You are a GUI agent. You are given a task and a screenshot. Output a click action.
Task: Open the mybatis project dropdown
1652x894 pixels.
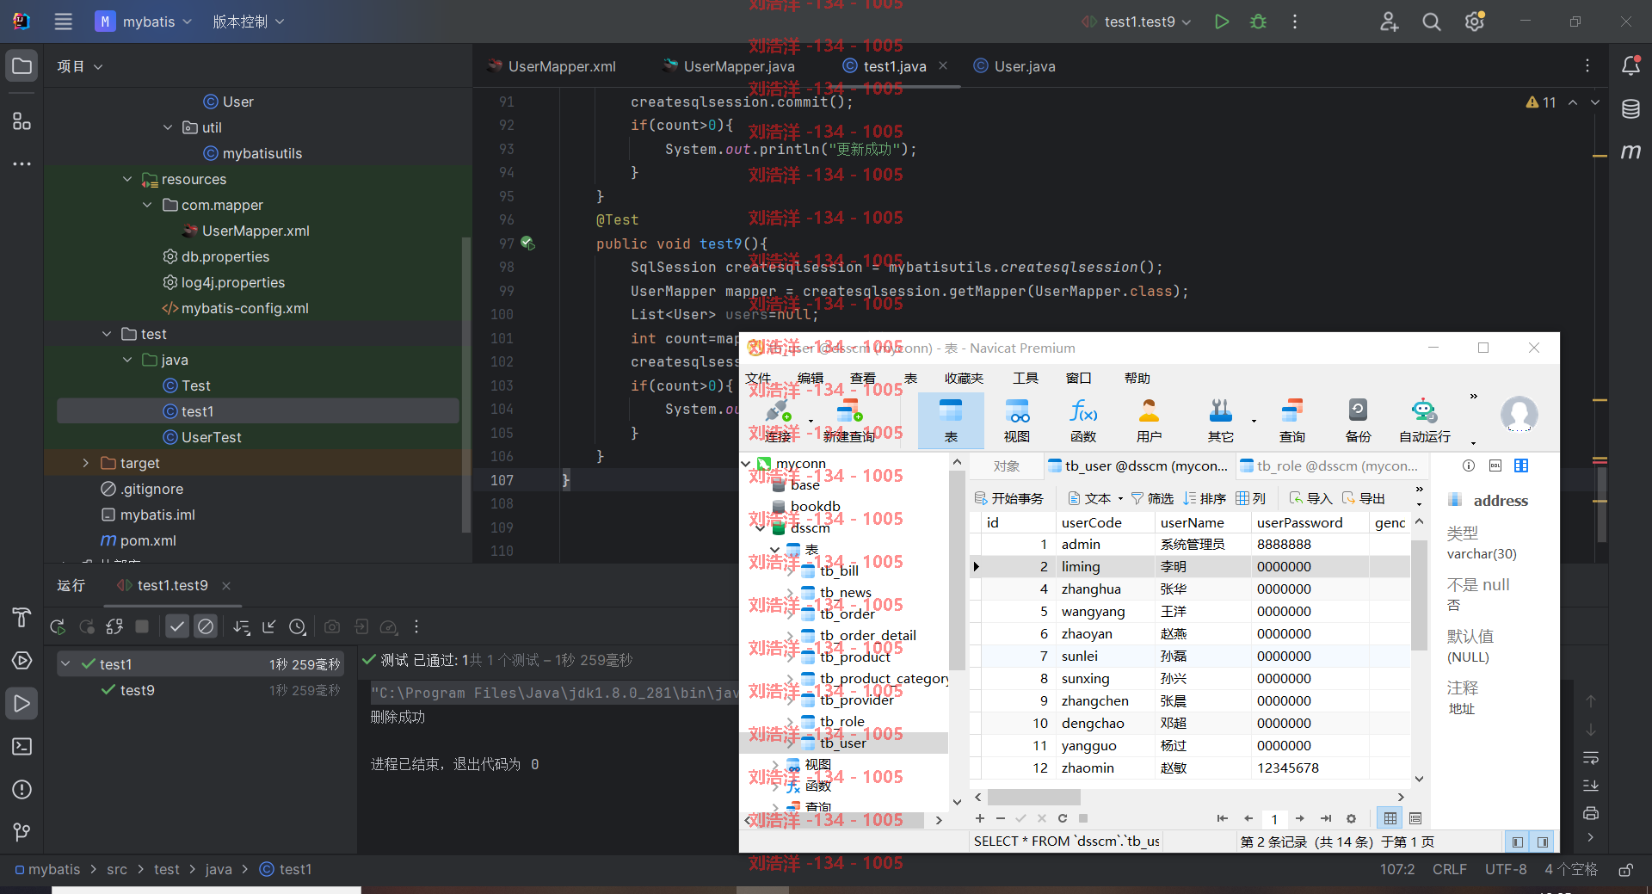pyautogui.click(x=144, y=22)
